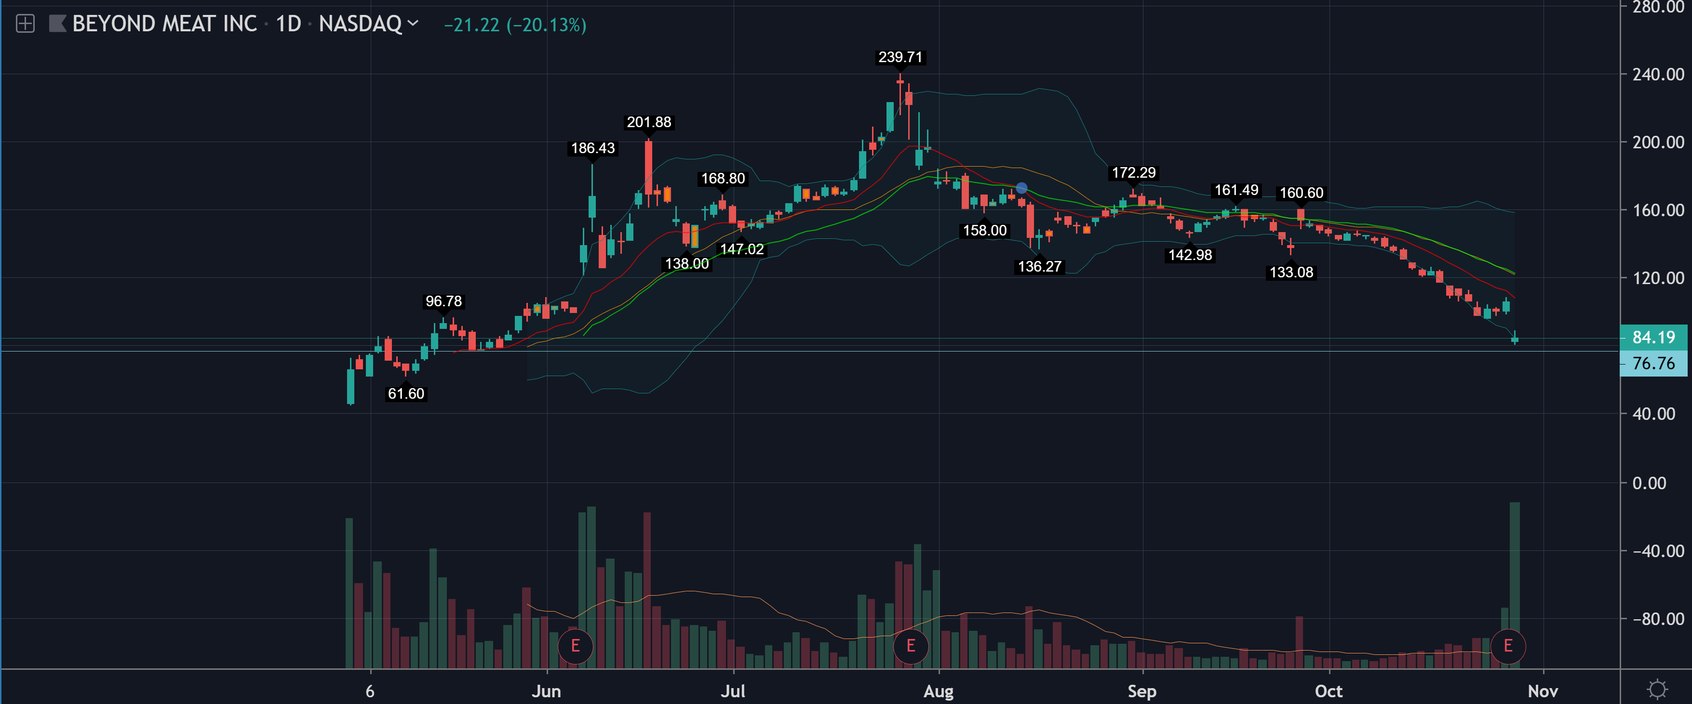Open the June earnings 'E' marker
1692x704 pixels.
[575, 646]
